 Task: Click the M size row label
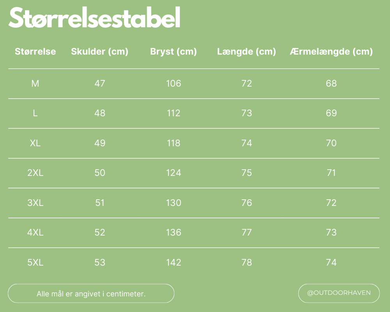point(35,83)
